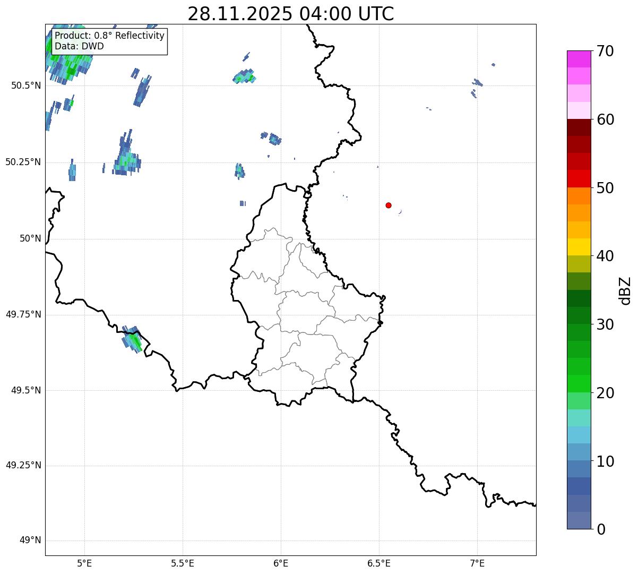Click the longitude label '6.5°E'
This screenshot has width=638, height=574.
[x=379, y=563]
